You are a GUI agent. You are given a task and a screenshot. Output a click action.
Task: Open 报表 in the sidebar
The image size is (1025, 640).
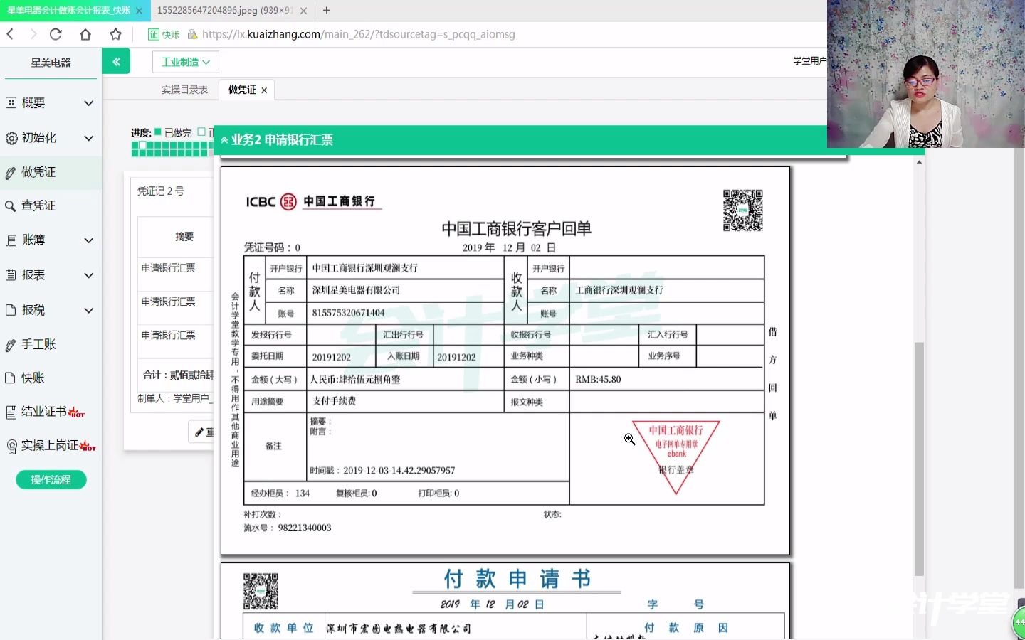click(33, 275)
